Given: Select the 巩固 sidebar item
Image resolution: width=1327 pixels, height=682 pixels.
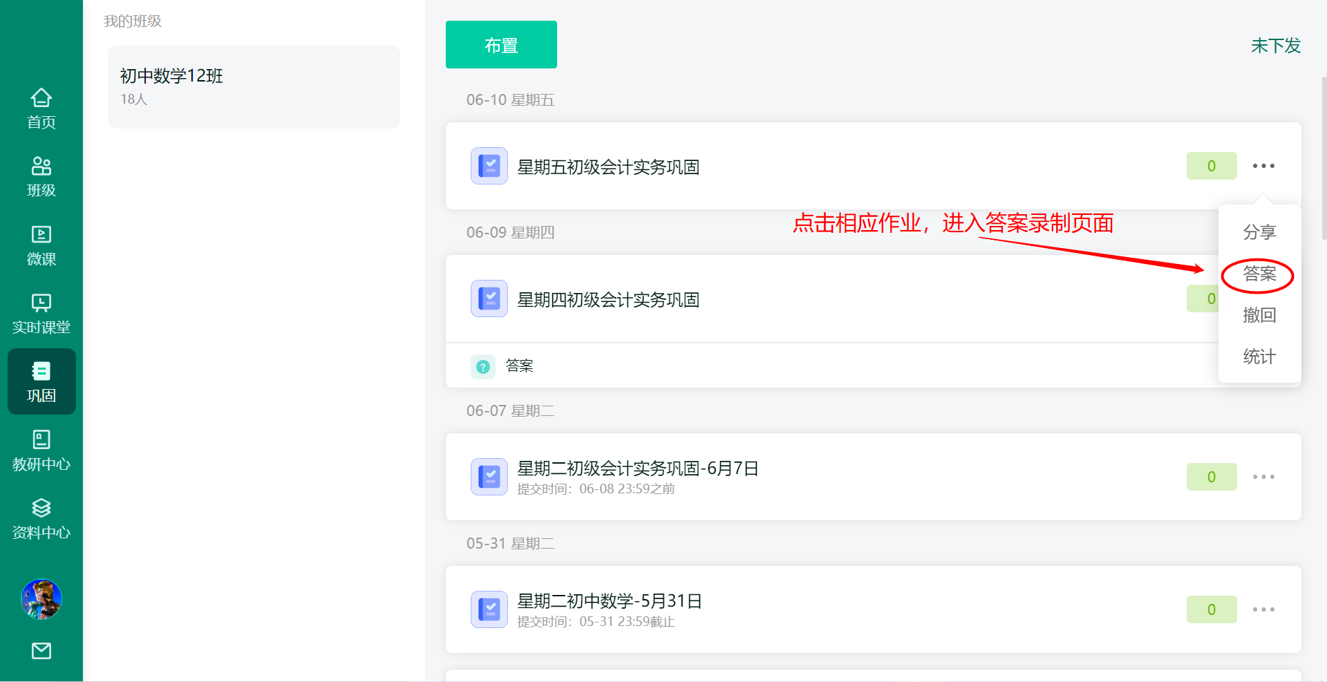Looking at the screenshot, I should pos(41,381).
